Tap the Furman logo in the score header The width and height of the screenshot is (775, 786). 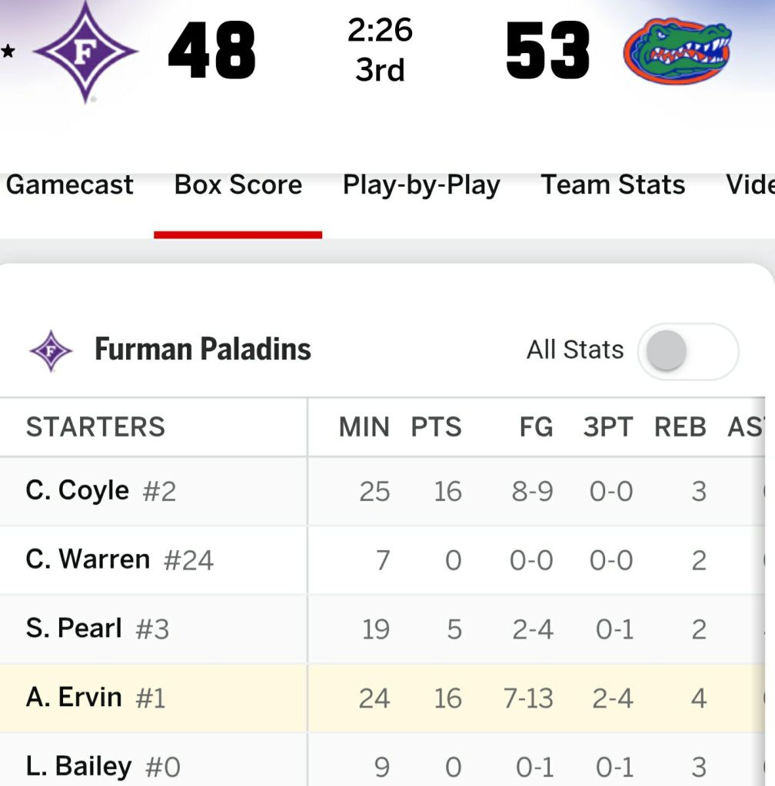[x=85, y=52]
